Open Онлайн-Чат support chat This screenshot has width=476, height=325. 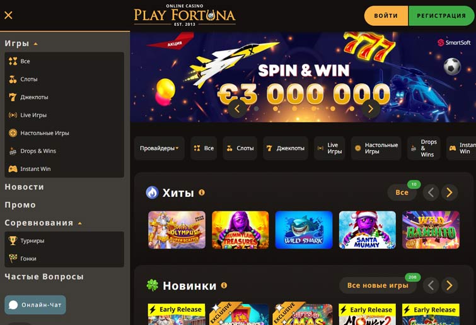(x=35, y=305)
